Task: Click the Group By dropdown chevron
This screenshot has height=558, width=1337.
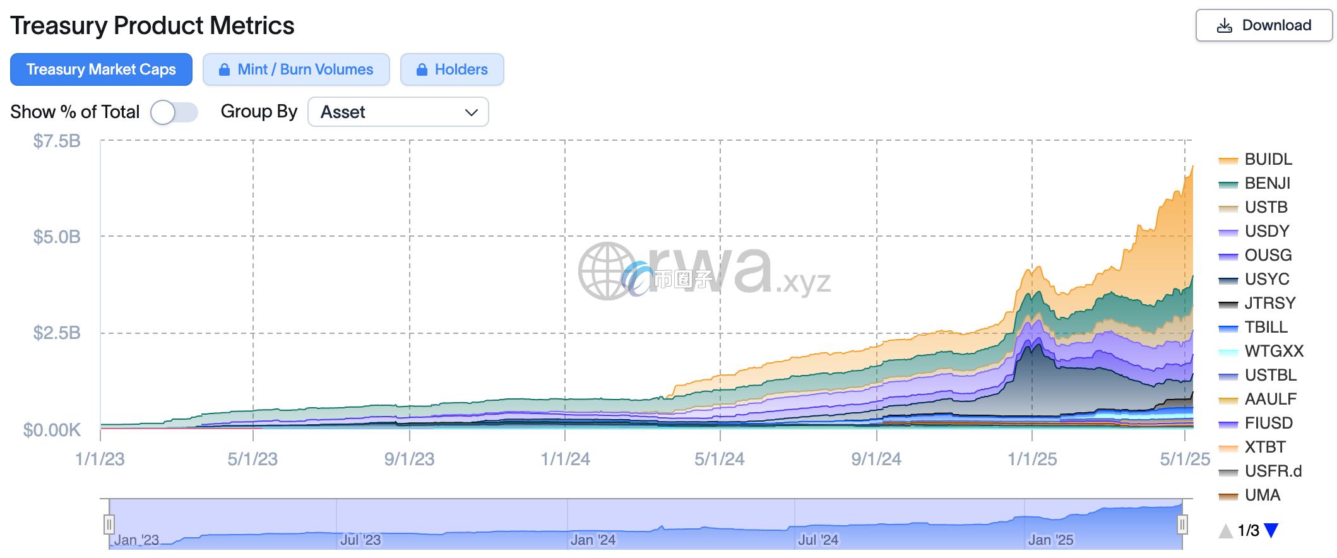Action: [471, 112]
